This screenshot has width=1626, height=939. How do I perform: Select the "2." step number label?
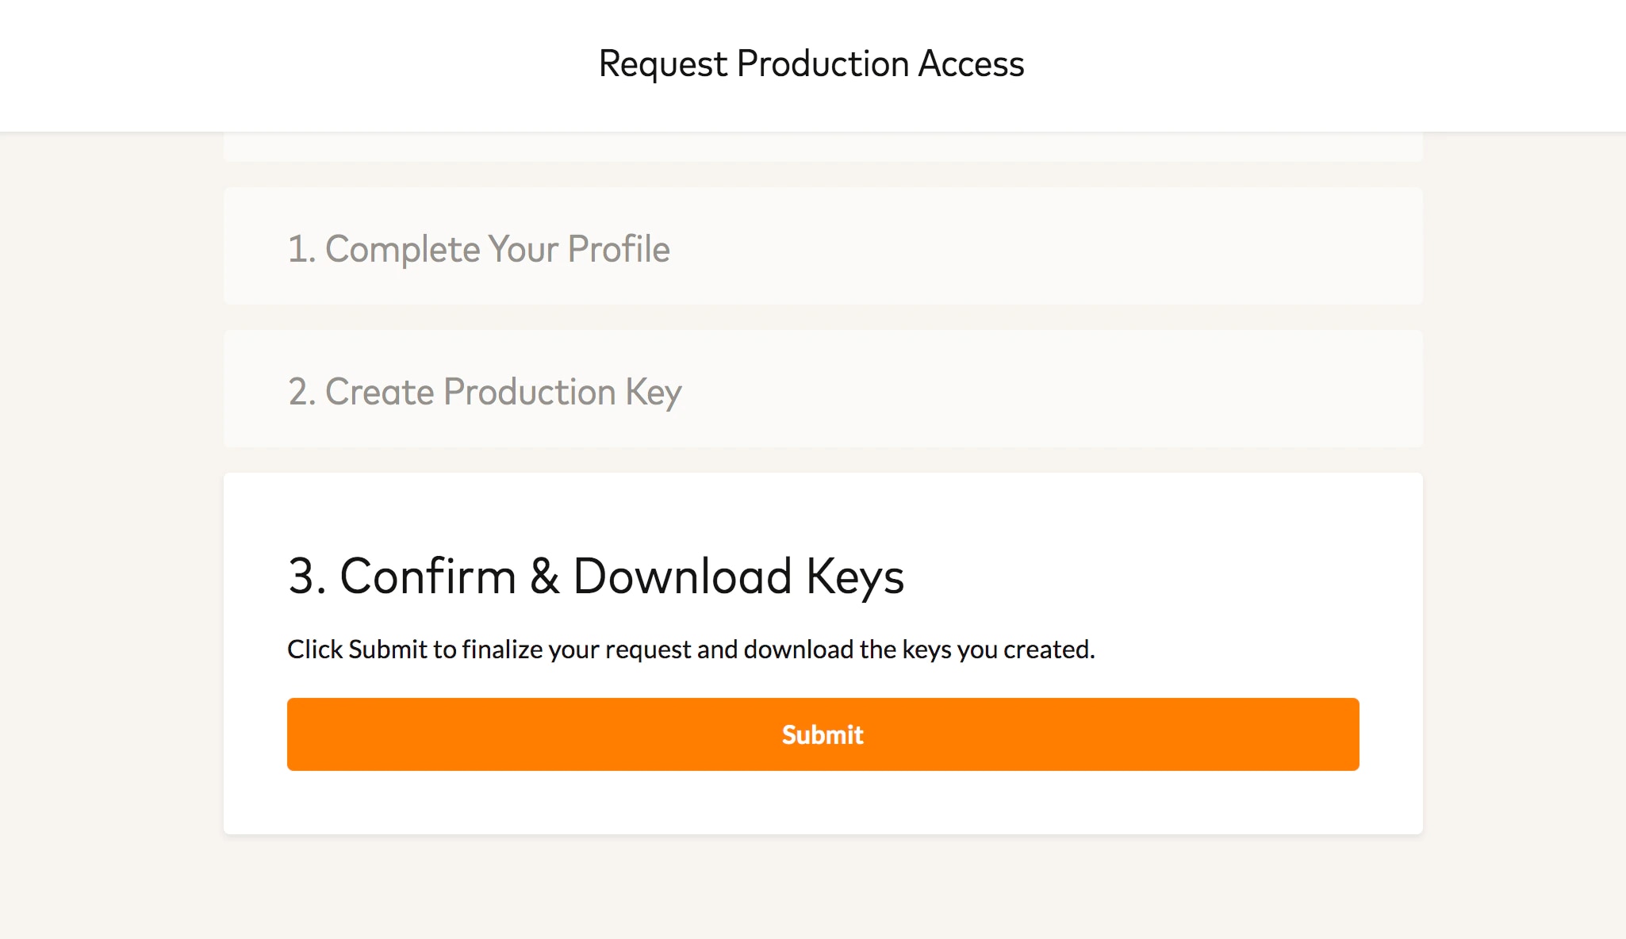point(302,392)
